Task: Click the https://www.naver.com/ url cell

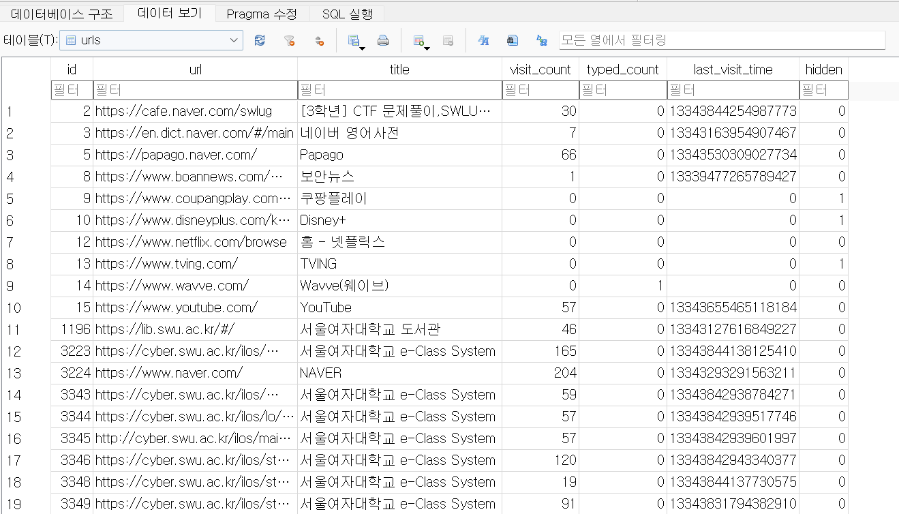Action: coord(195,373)
